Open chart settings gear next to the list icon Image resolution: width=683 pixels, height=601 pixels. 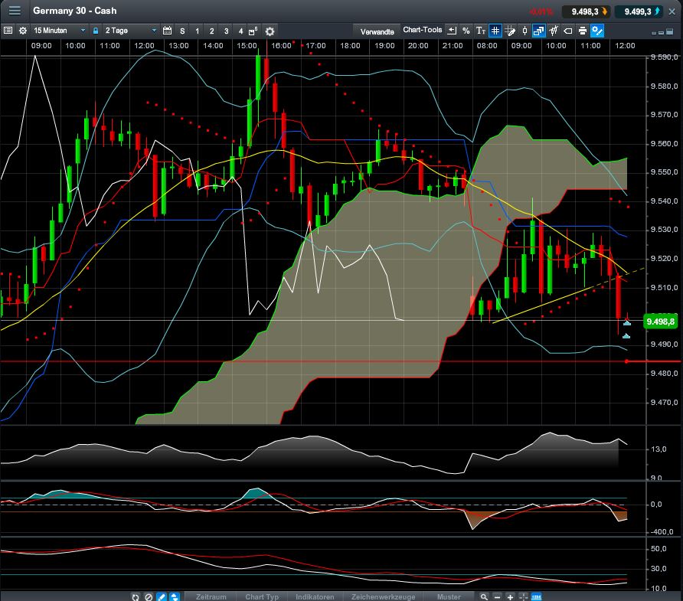tap(23, 31)
